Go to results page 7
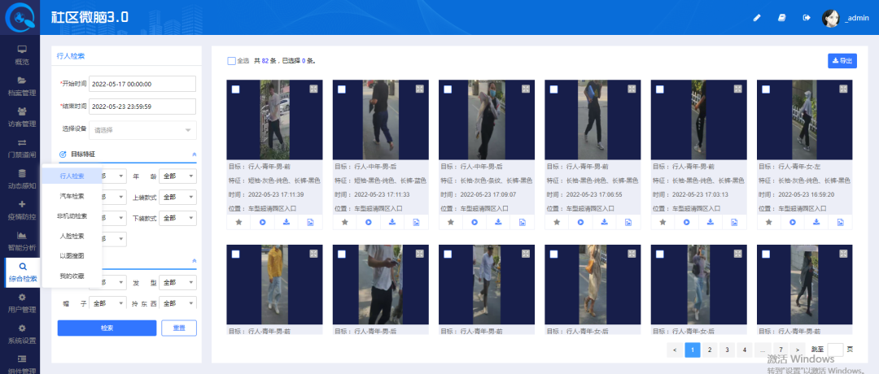 [x=781, y=350]
